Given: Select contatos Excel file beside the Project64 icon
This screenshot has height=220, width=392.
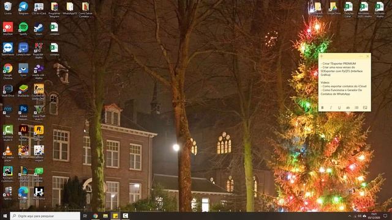Looking at the screenshot, I should [55, 49].
